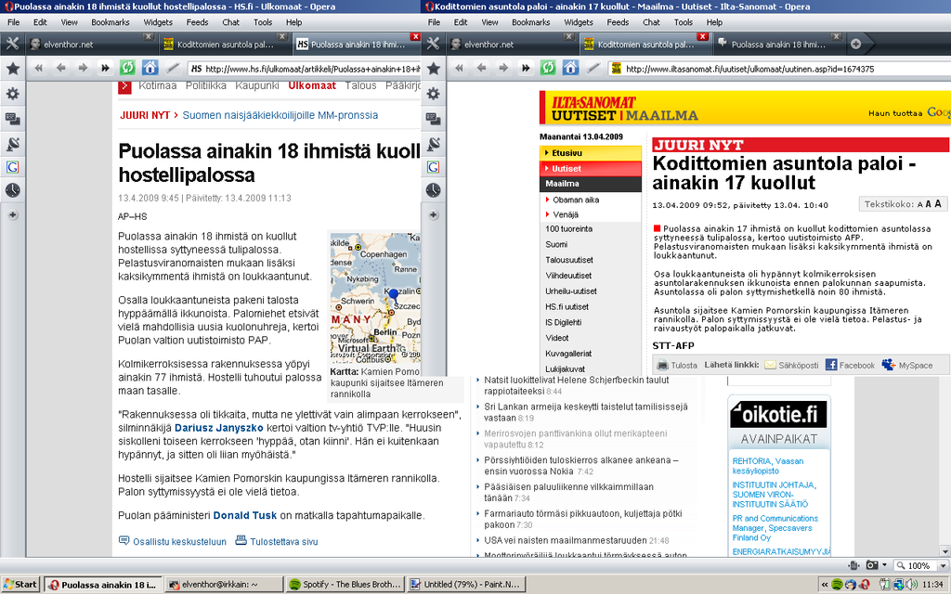This screenshot has height=594, width=951.
Task: Toggle the panel wrench icon in the right Opera window
Action: (x=433, y=44)
